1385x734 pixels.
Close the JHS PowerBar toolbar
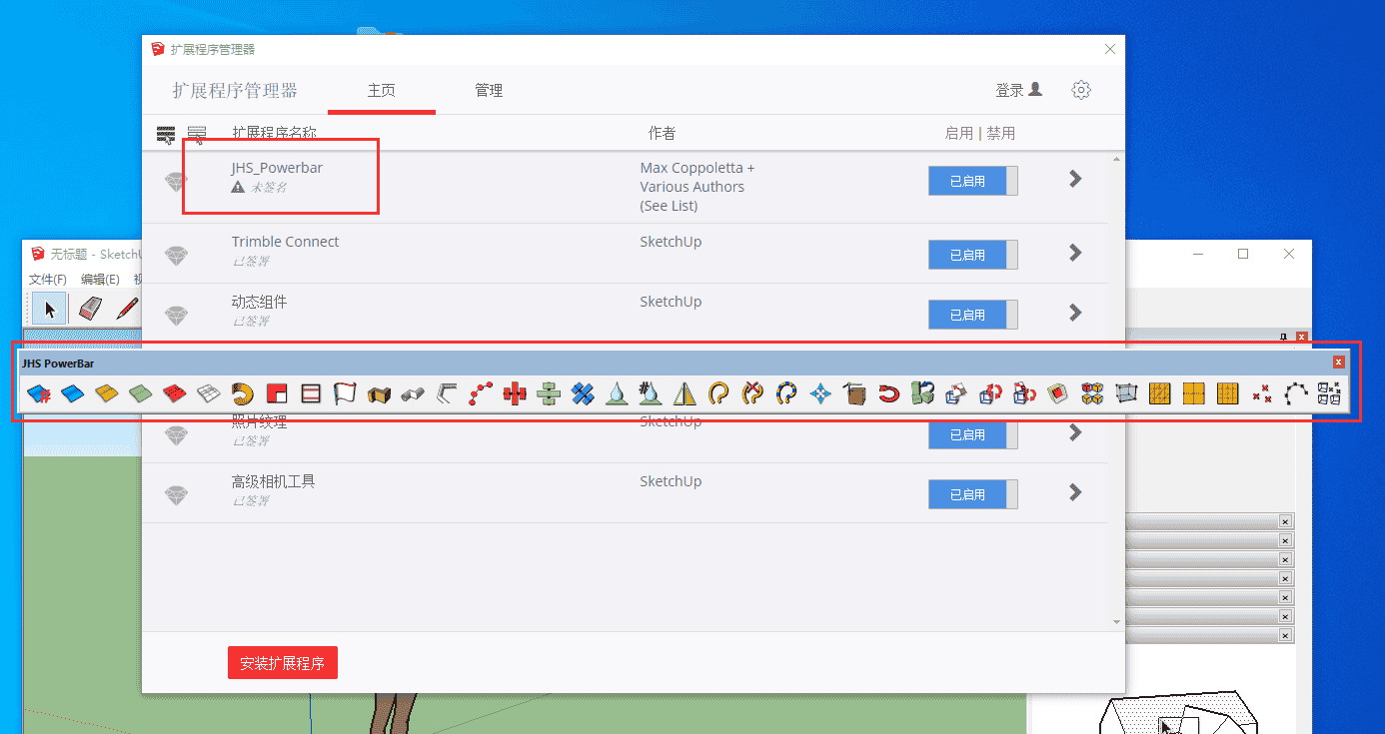1339,363
